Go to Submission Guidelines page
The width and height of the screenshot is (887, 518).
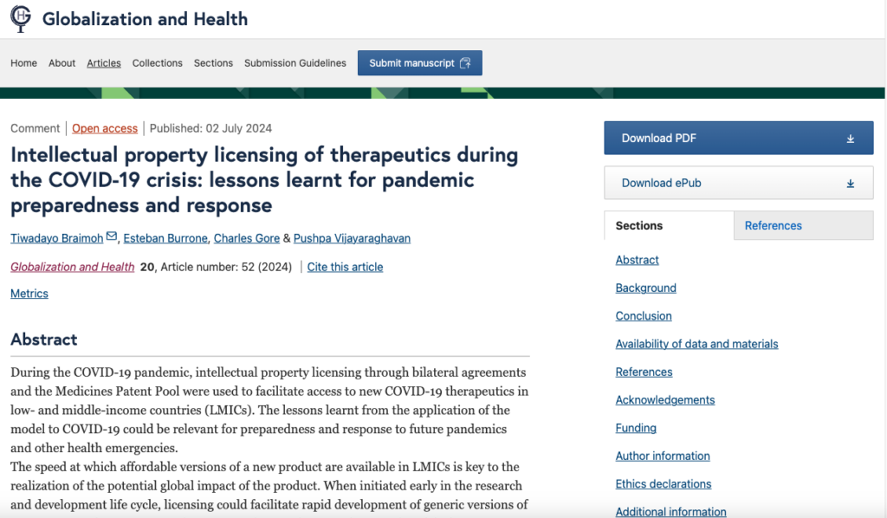tap(295, 63)
